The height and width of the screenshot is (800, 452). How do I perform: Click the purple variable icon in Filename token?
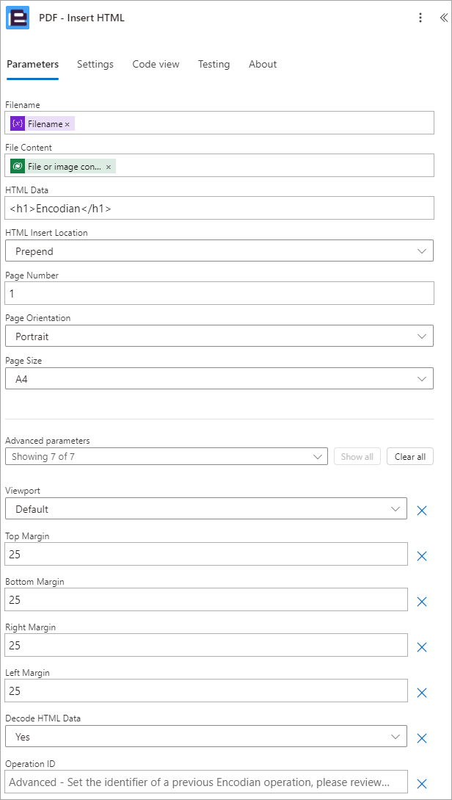pos(18,124)
